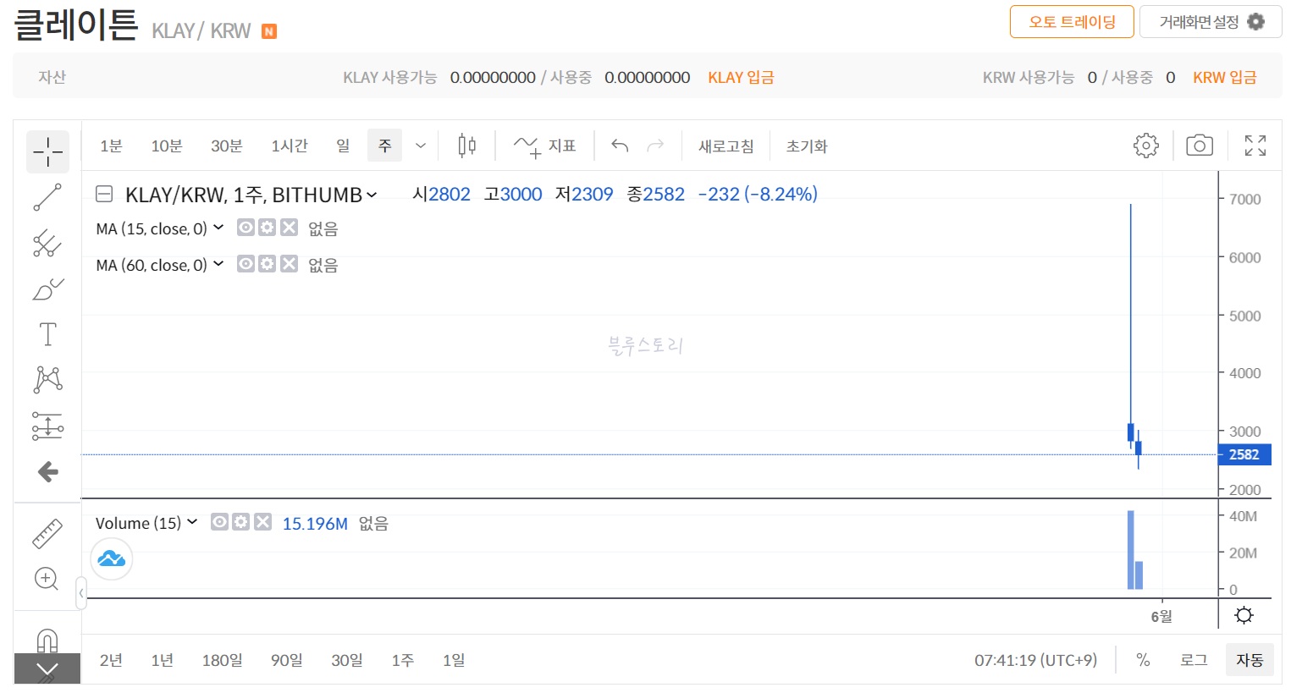The width and height of the screenshot is (1291, 693).
Task: Open settings for MA 15 indicator
Action: click(x=267, y=228)
